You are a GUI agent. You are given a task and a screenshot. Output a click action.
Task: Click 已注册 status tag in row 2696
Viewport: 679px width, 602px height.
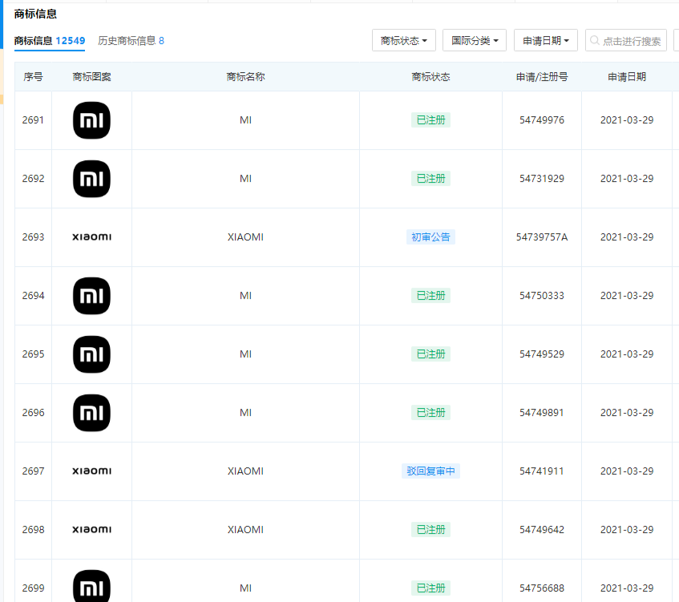click(430, 412)
